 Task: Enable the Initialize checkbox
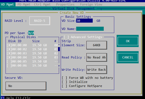[x=64, y=82]
